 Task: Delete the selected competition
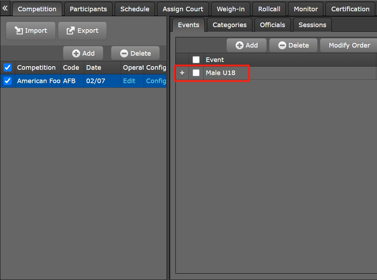(x=135, y=53)
